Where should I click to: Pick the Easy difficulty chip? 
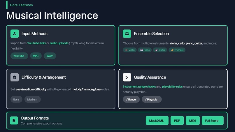[16, 99]
